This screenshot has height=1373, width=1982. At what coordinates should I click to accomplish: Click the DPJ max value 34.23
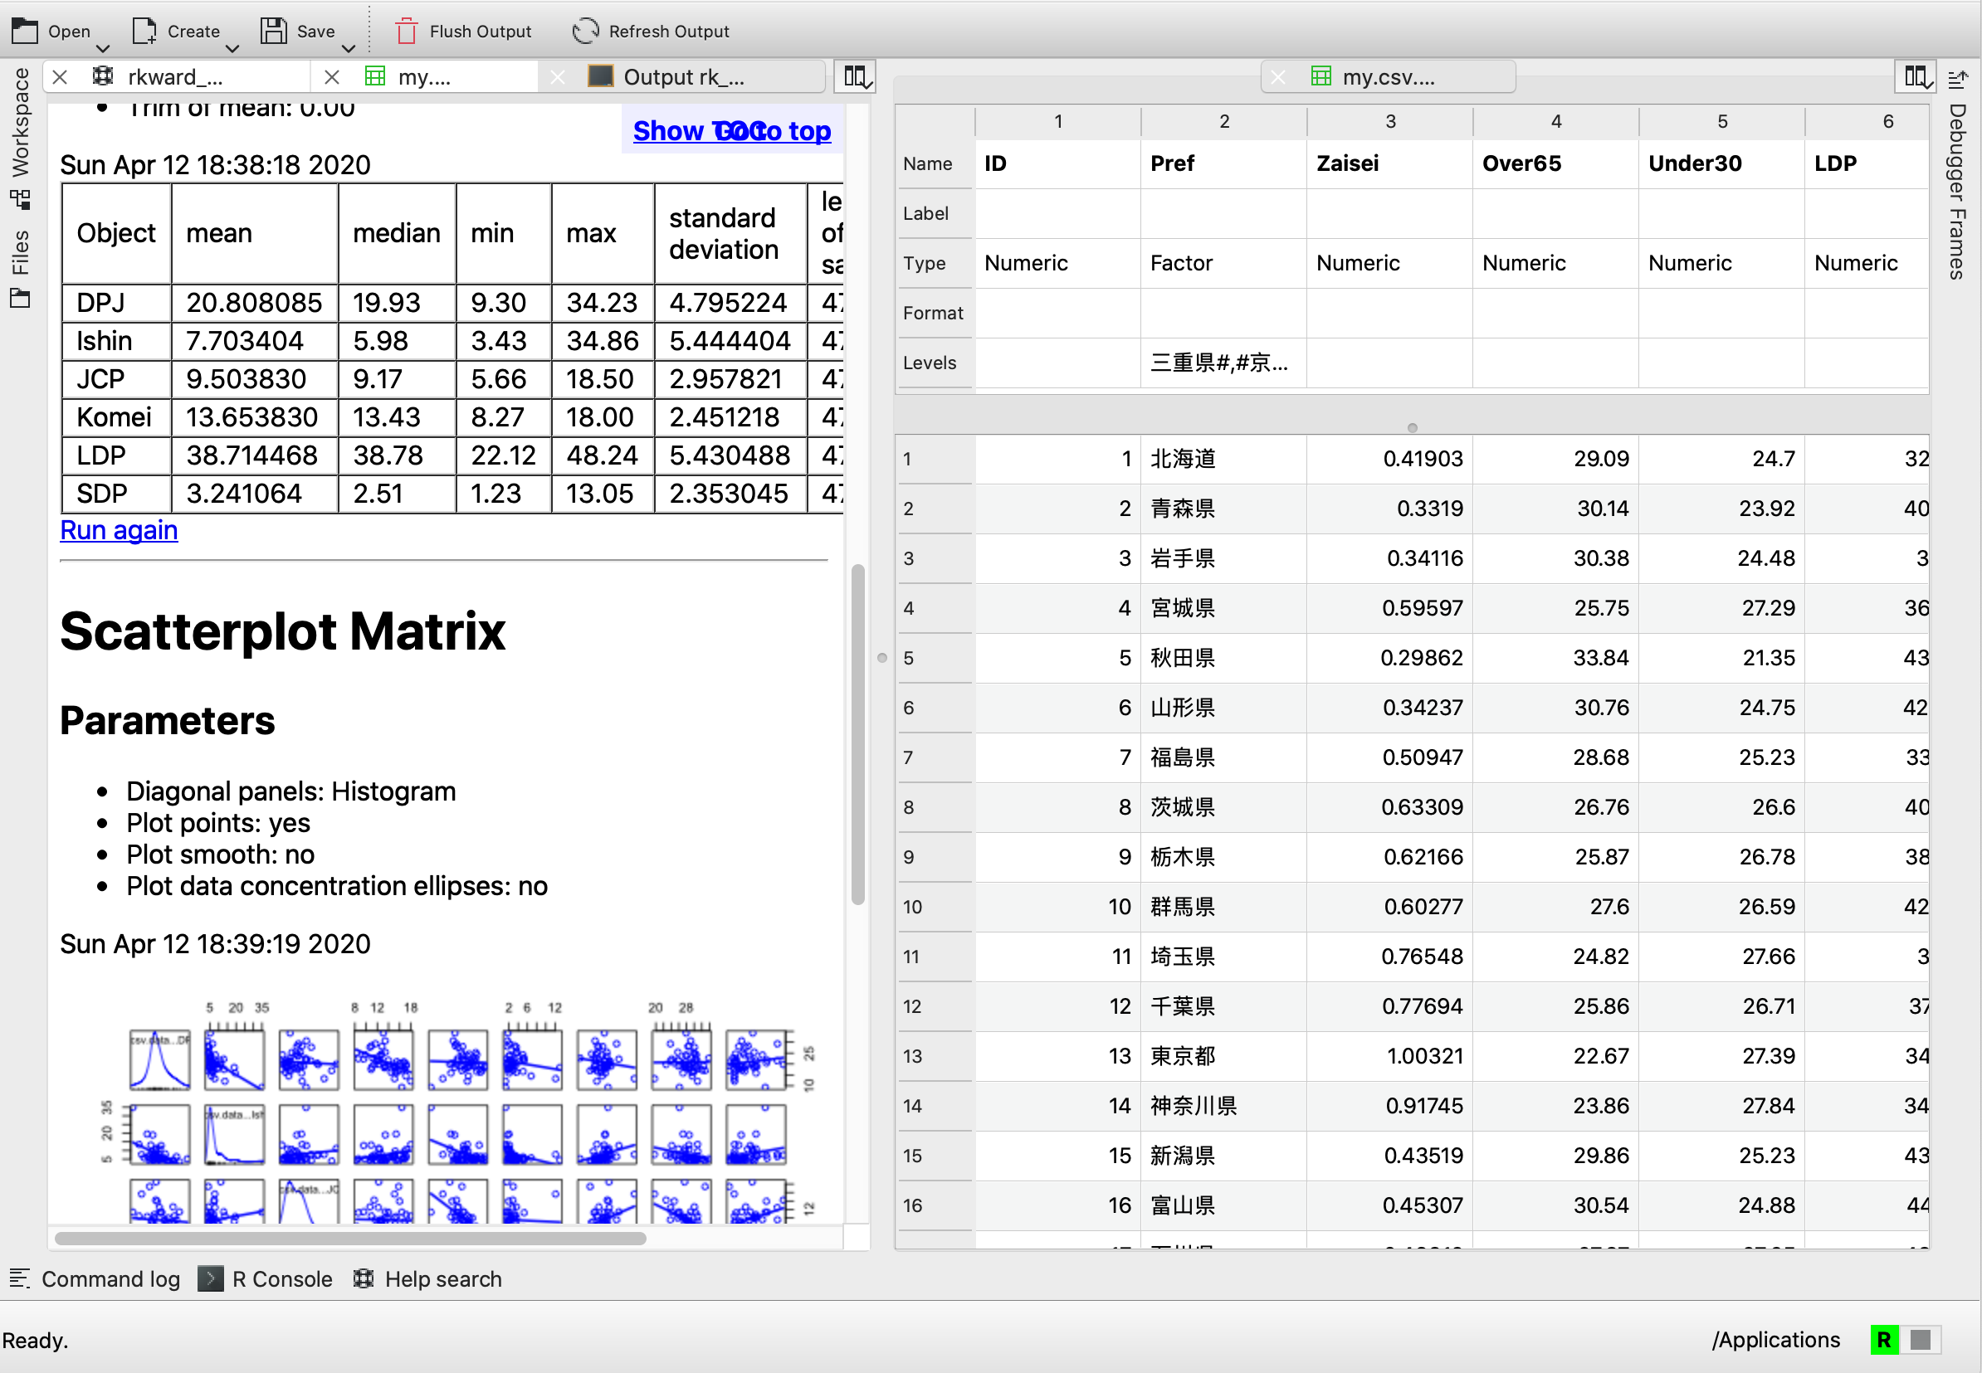pos(602,303)
